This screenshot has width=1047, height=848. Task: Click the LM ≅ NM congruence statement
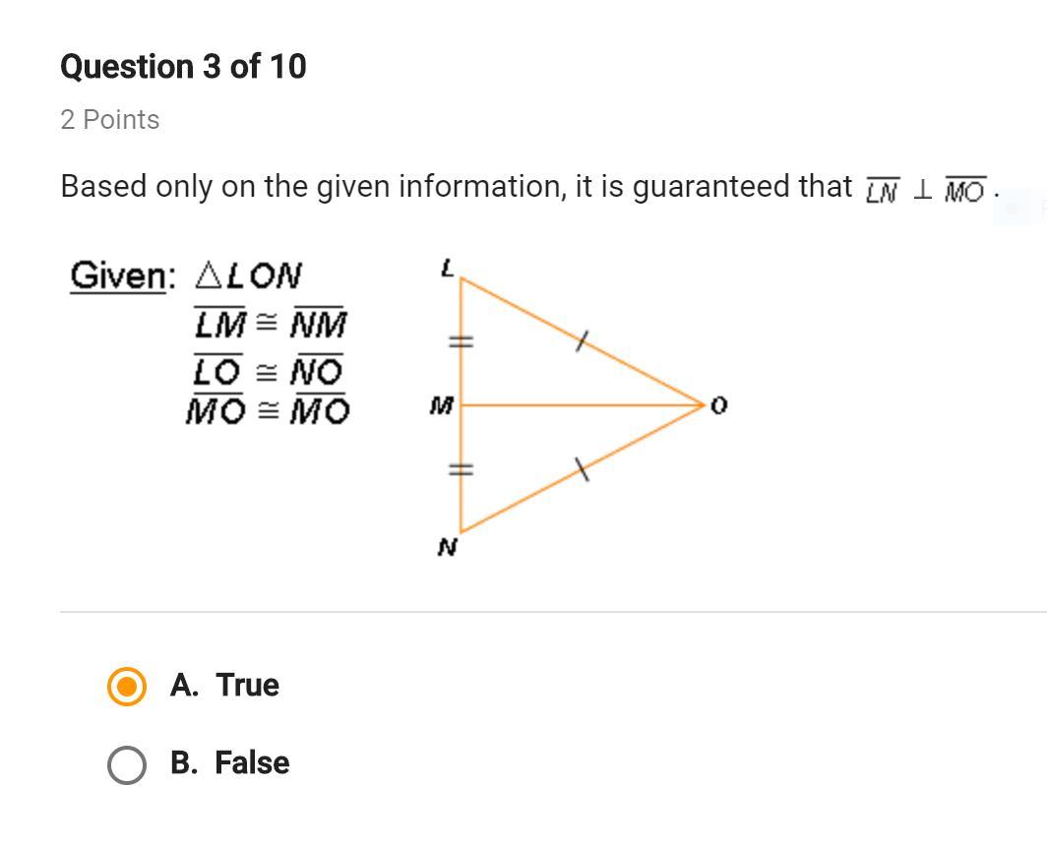[x=270, y=324]
